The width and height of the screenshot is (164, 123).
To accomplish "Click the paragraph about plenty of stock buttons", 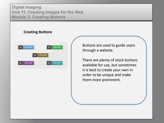I will tap(110, 70).
